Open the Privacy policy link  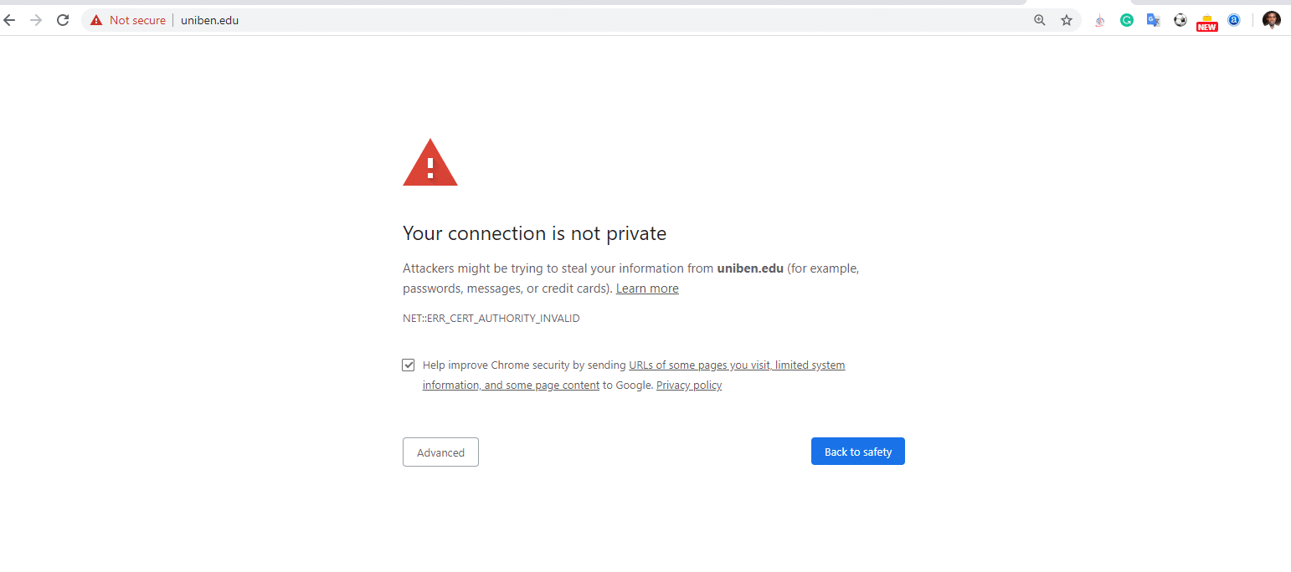coord(689,386)
